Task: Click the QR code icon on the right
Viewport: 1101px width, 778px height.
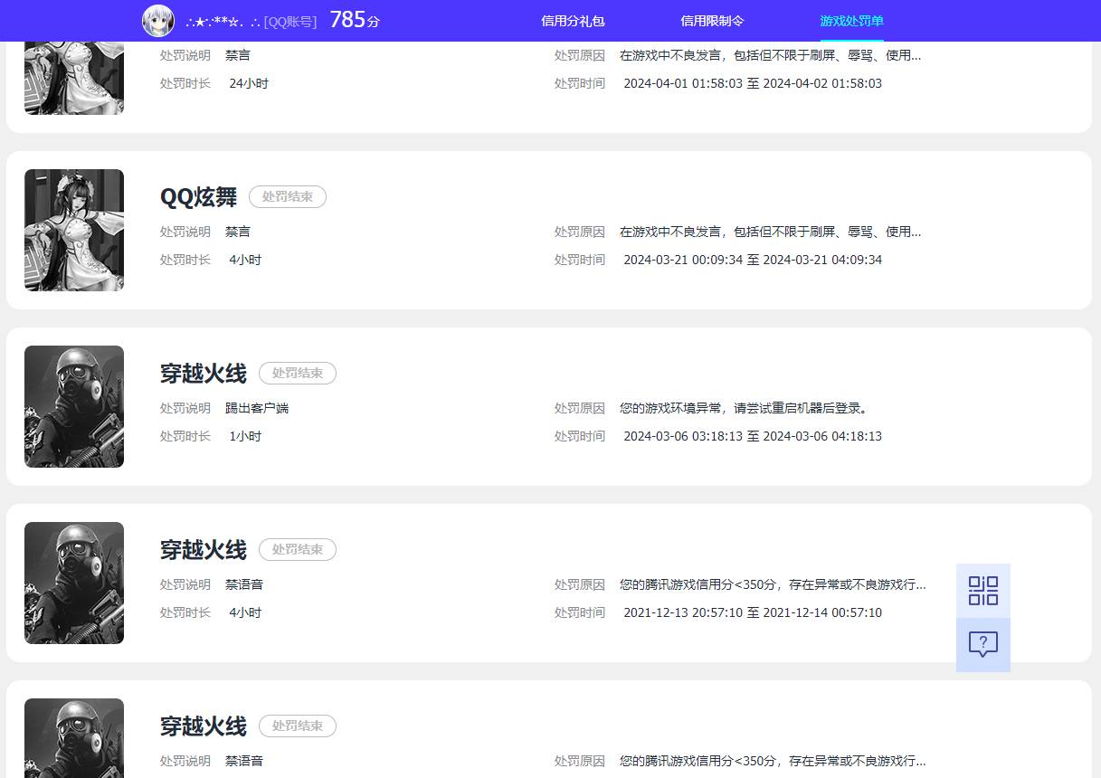Action: point(982,590)
